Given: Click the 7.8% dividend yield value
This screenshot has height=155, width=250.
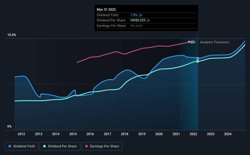Looking at the screenshot, I should coord(134,15).
